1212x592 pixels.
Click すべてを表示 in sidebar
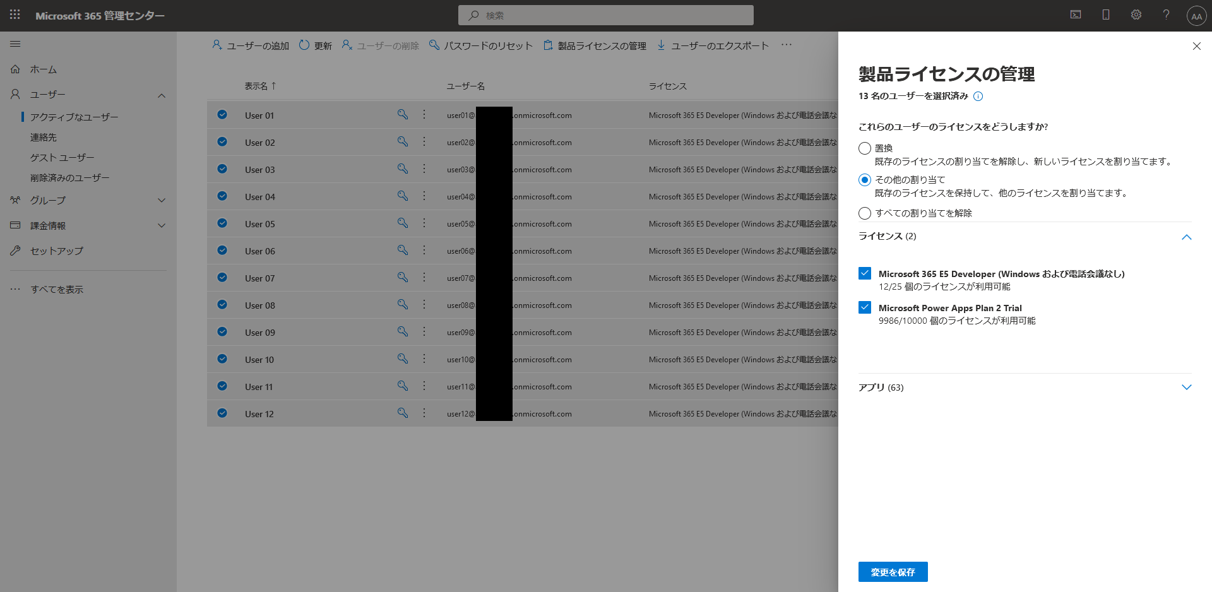pos(57,289)
